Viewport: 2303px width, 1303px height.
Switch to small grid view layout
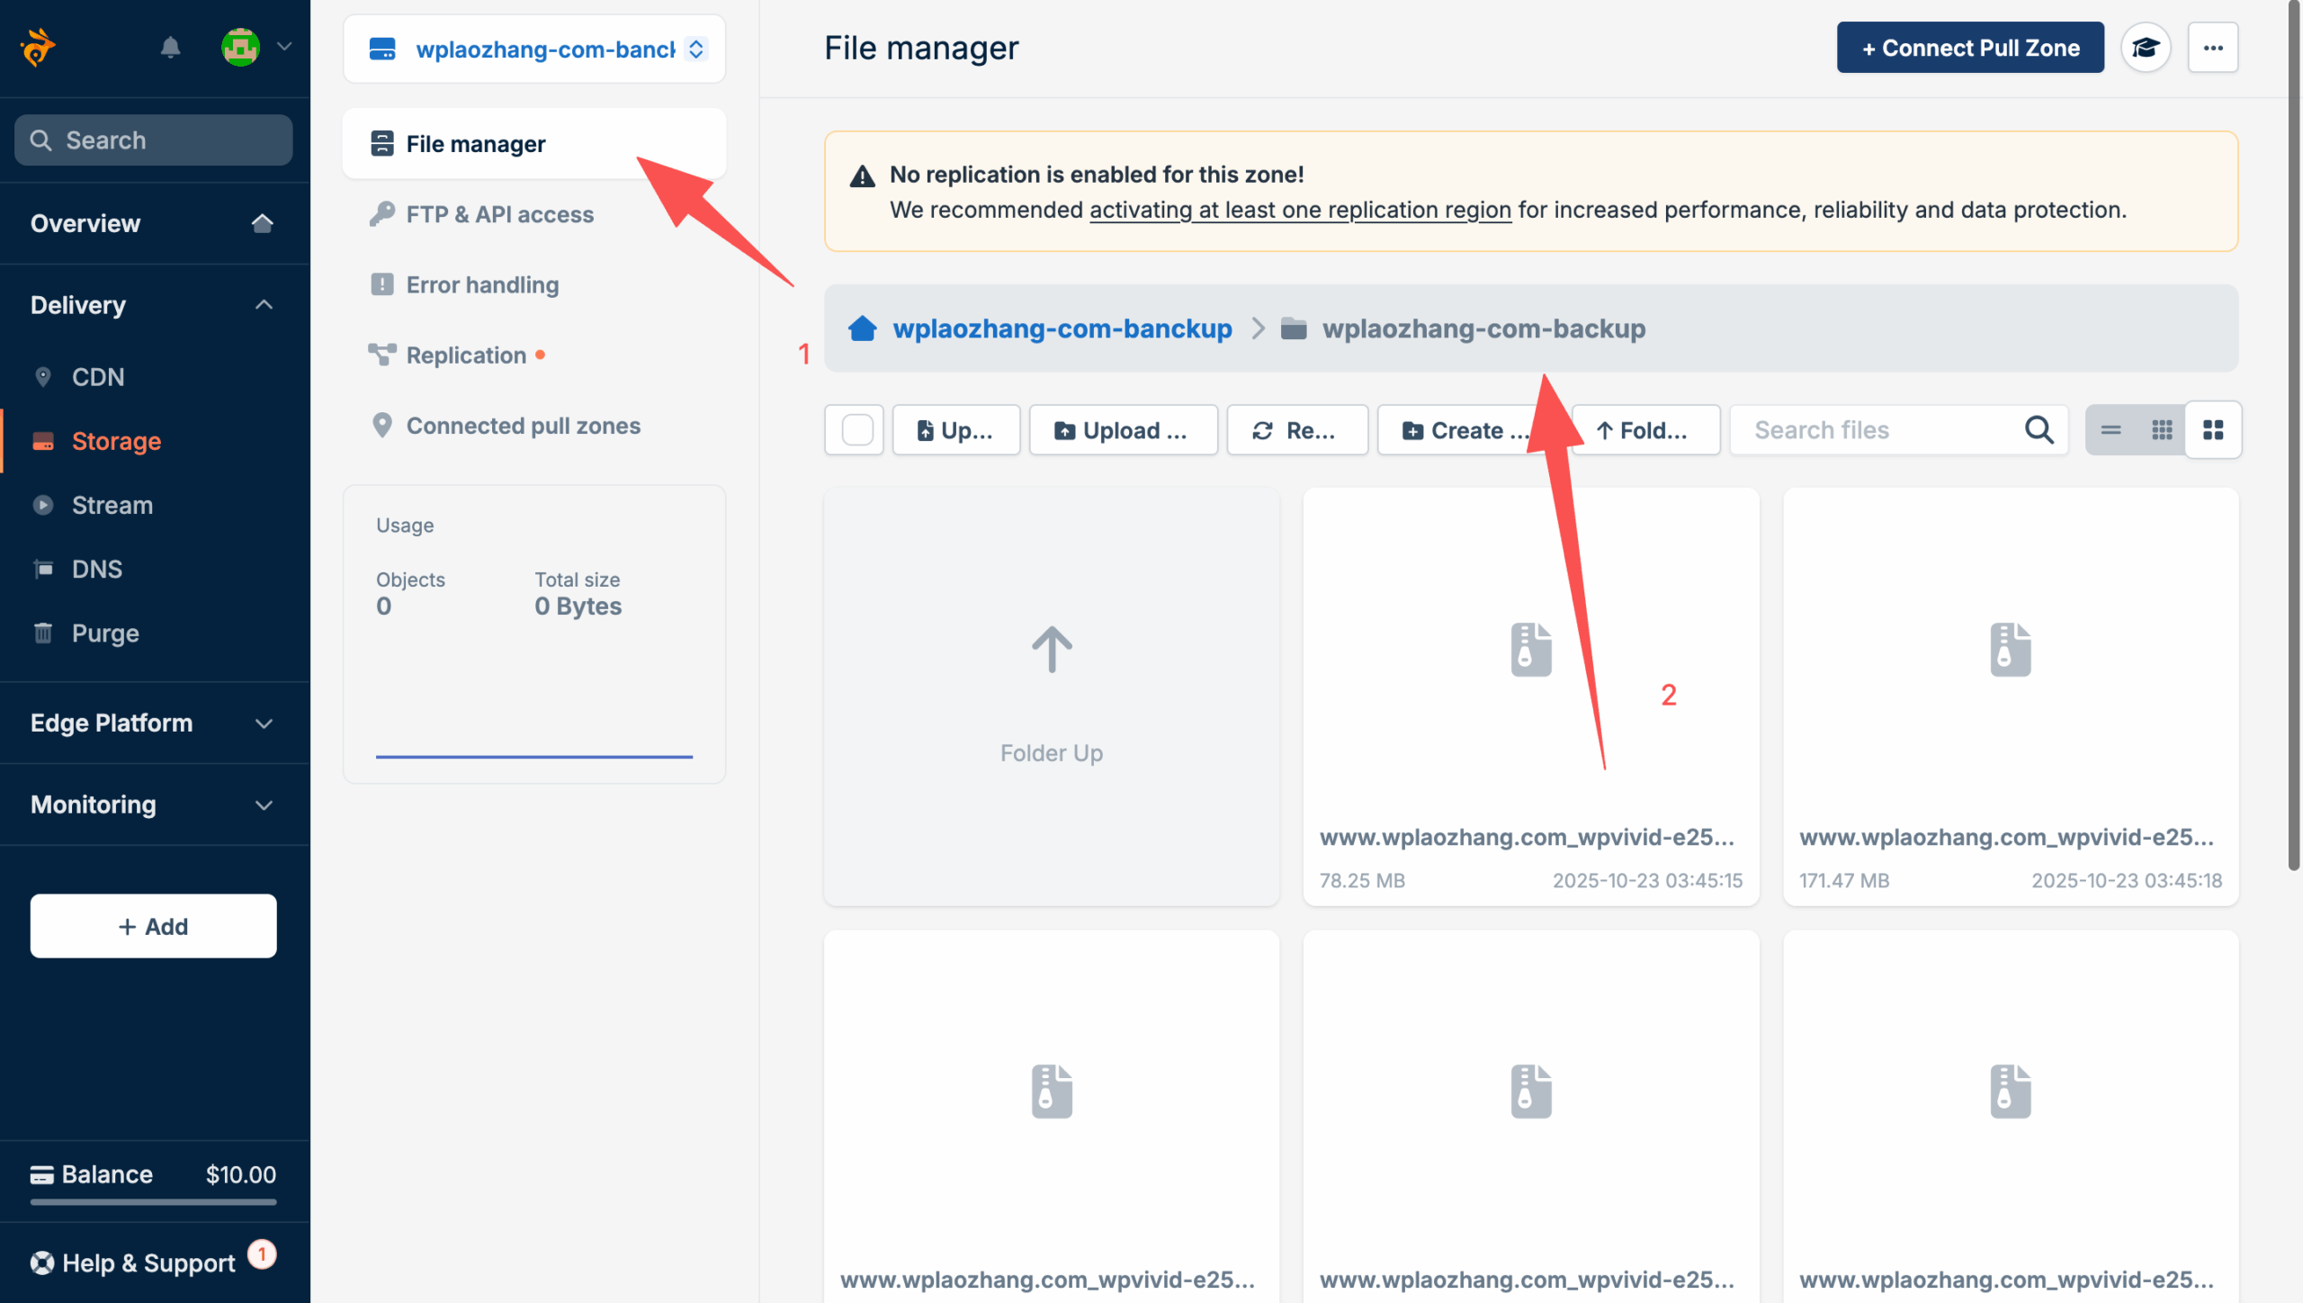click(x=2162, y=430)
